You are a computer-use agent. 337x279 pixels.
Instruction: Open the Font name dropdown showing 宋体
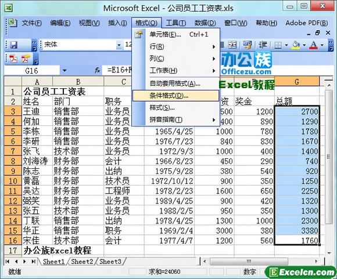coord(119,45)
